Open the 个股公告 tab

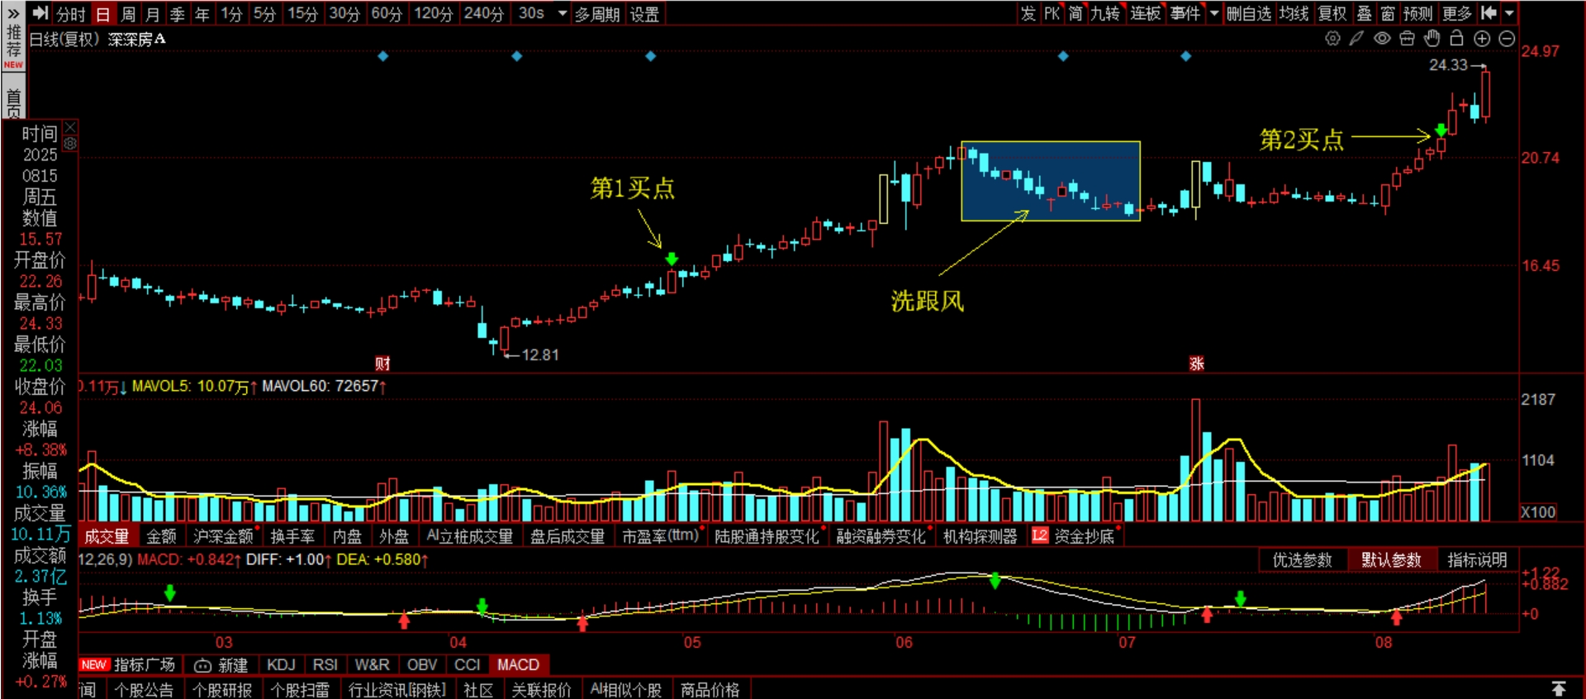(144, 689)
